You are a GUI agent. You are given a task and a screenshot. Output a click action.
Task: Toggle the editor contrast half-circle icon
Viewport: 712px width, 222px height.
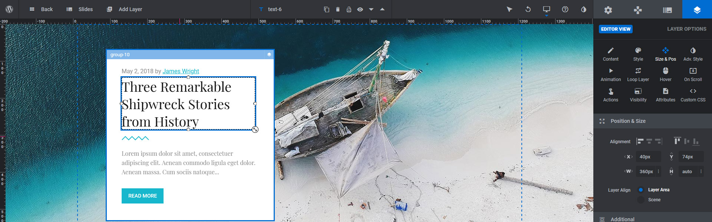[x=584, y=9]
